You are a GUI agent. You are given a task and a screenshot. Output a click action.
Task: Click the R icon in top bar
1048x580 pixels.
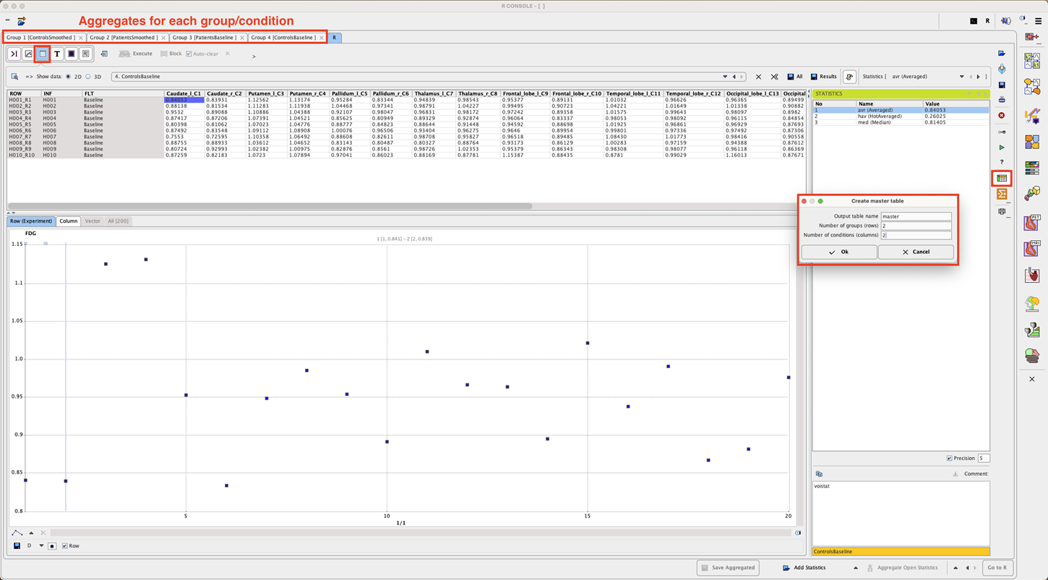pos(988,21)
